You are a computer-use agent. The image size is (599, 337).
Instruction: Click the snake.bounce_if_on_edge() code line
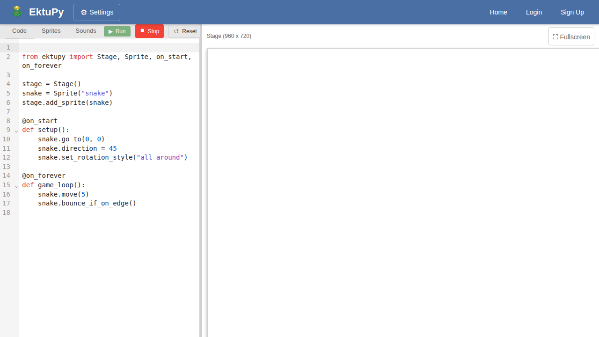(87, 203)
